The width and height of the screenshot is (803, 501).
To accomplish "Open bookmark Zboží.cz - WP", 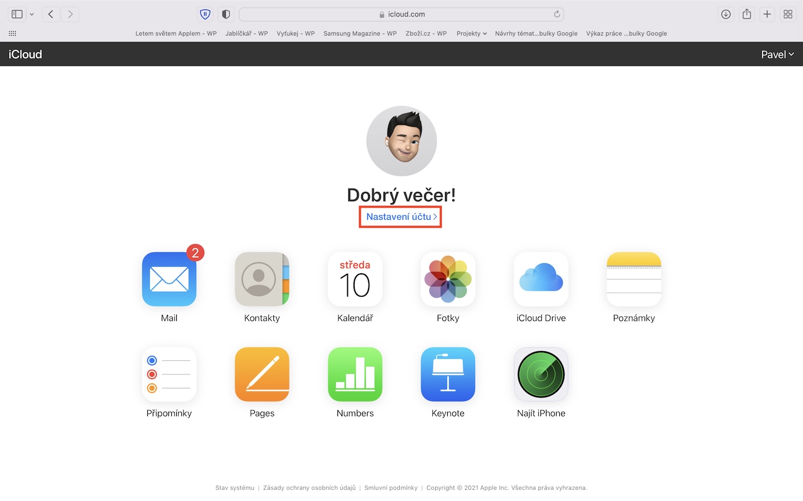I will (x=426, y=33).
